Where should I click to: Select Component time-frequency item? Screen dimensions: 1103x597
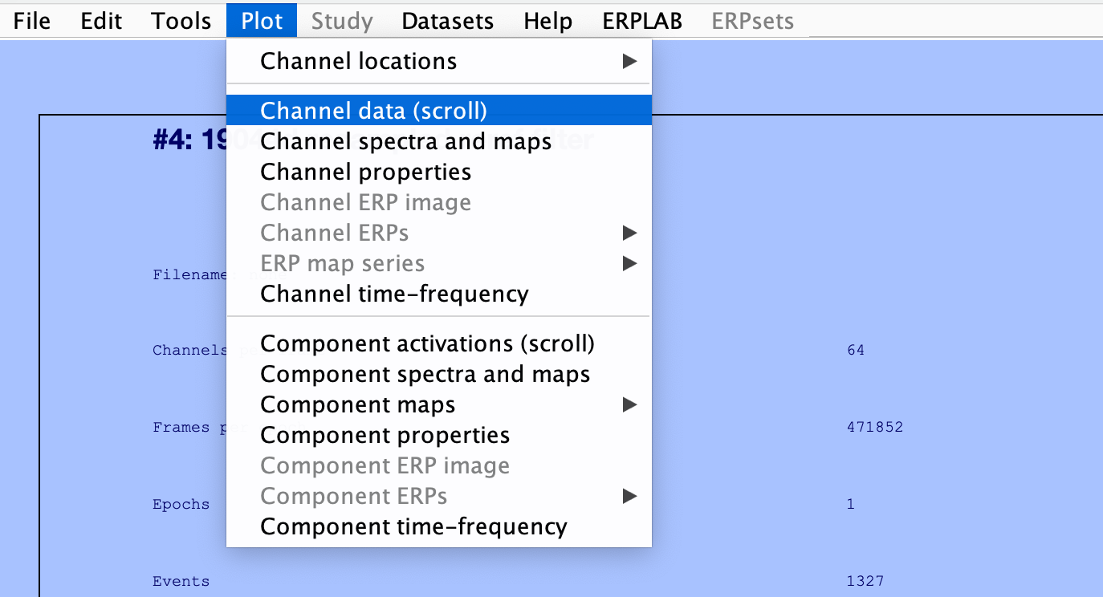(413, 526)
